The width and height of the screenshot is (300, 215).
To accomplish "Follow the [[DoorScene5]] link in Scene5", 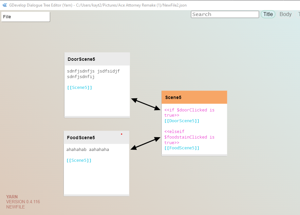I will point(182,121).
